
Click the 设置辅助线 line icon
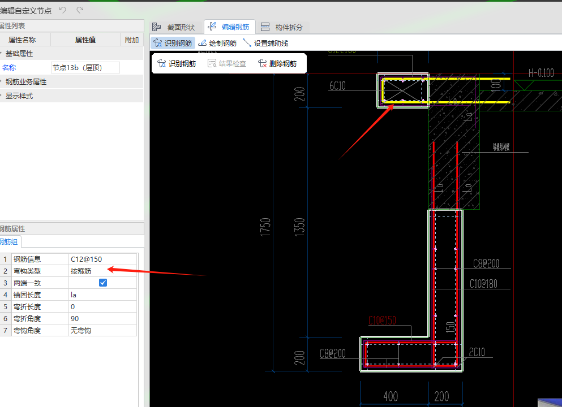pyautogui.click(x=247, y=43)
